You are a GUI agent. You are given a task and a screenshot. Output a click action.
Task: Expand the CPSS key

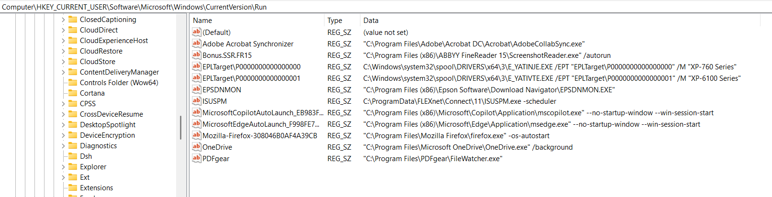63,104
